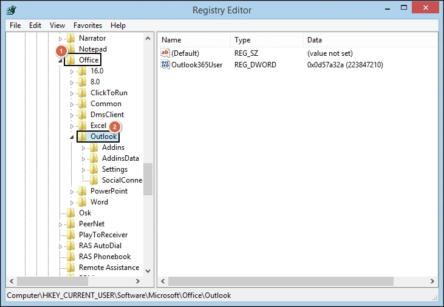This screenshot has width=444, height=307.
Task: Expand the 16.0 key
Action: pyautogui.click(x=72, y=72)
